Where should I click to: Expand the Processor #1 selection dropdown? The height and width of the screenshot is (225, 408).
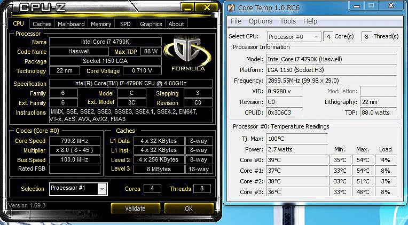point(102,189)
